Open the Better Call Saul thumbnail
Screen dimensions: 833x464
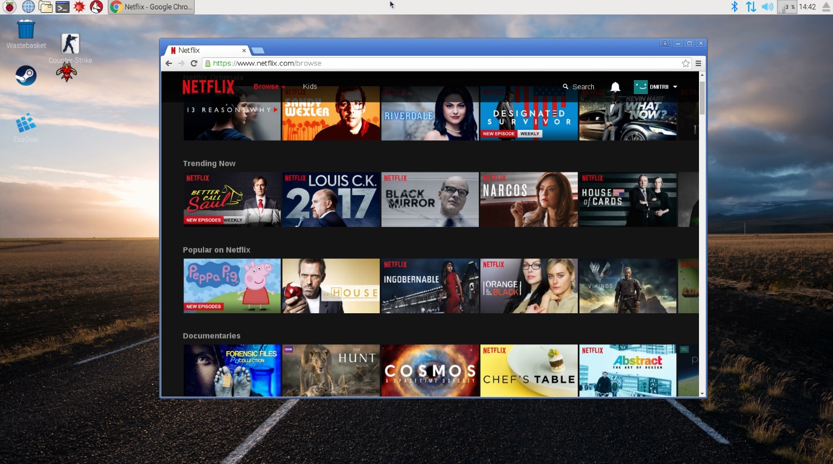coord(232,199)
